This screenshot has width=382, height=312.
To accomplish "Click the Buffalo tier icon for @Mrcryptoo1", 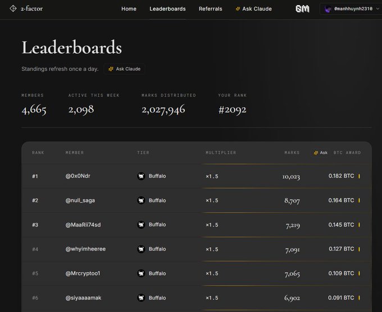I will coord(141,273).
